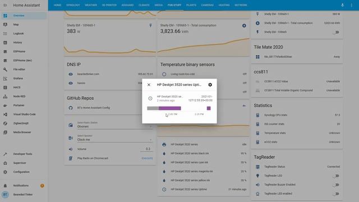Open the Select Speaker dropdown

(x=115, y=138)
